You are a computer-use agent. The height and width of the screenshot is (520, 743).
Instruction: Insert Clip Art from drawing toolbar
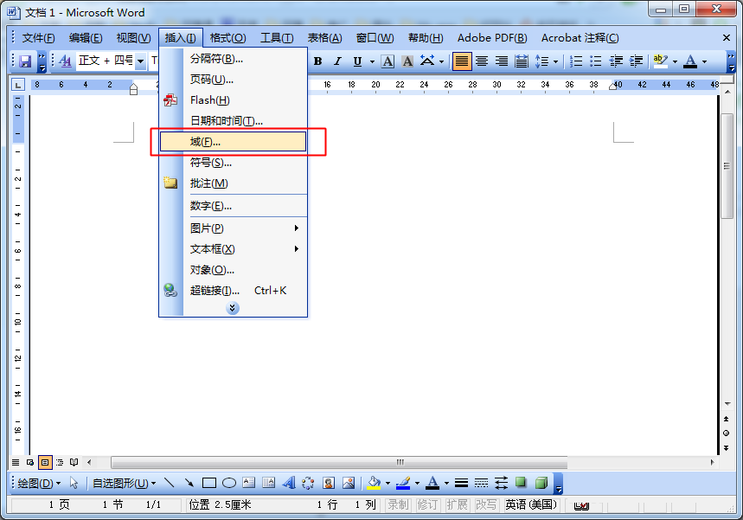[329, 483]
